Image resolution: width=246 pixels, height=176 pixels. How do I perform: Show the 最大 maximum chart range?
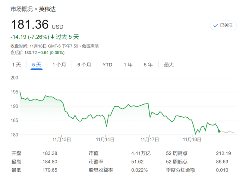pos(169,65)
